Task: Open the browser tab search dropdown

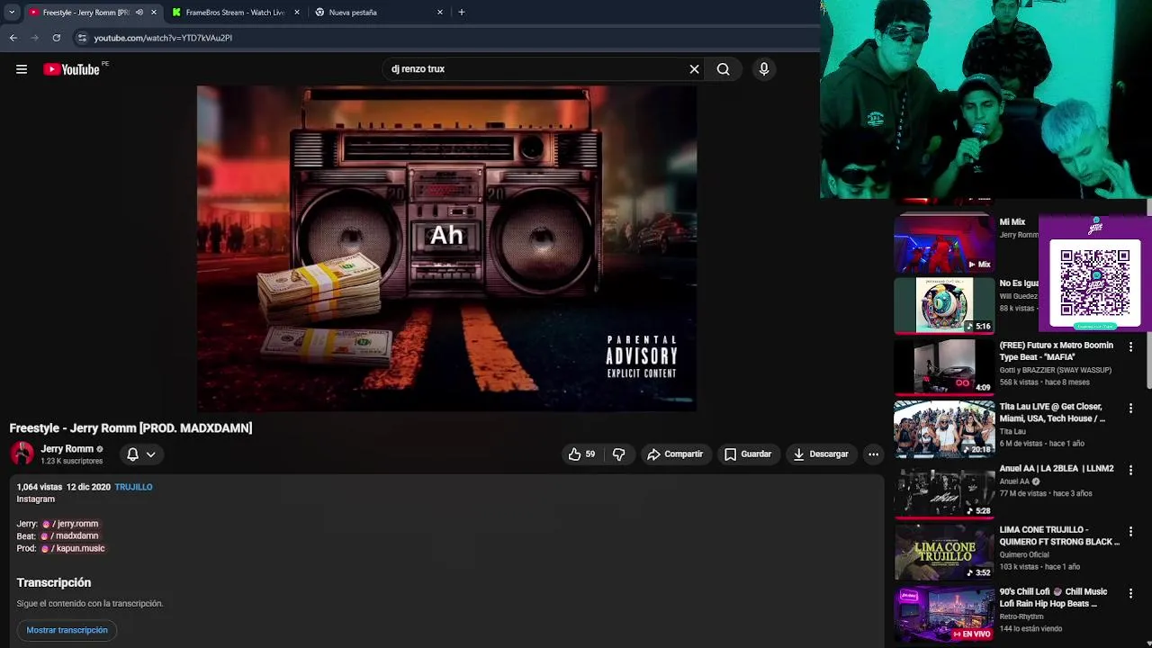Action: tap(12, 13)
